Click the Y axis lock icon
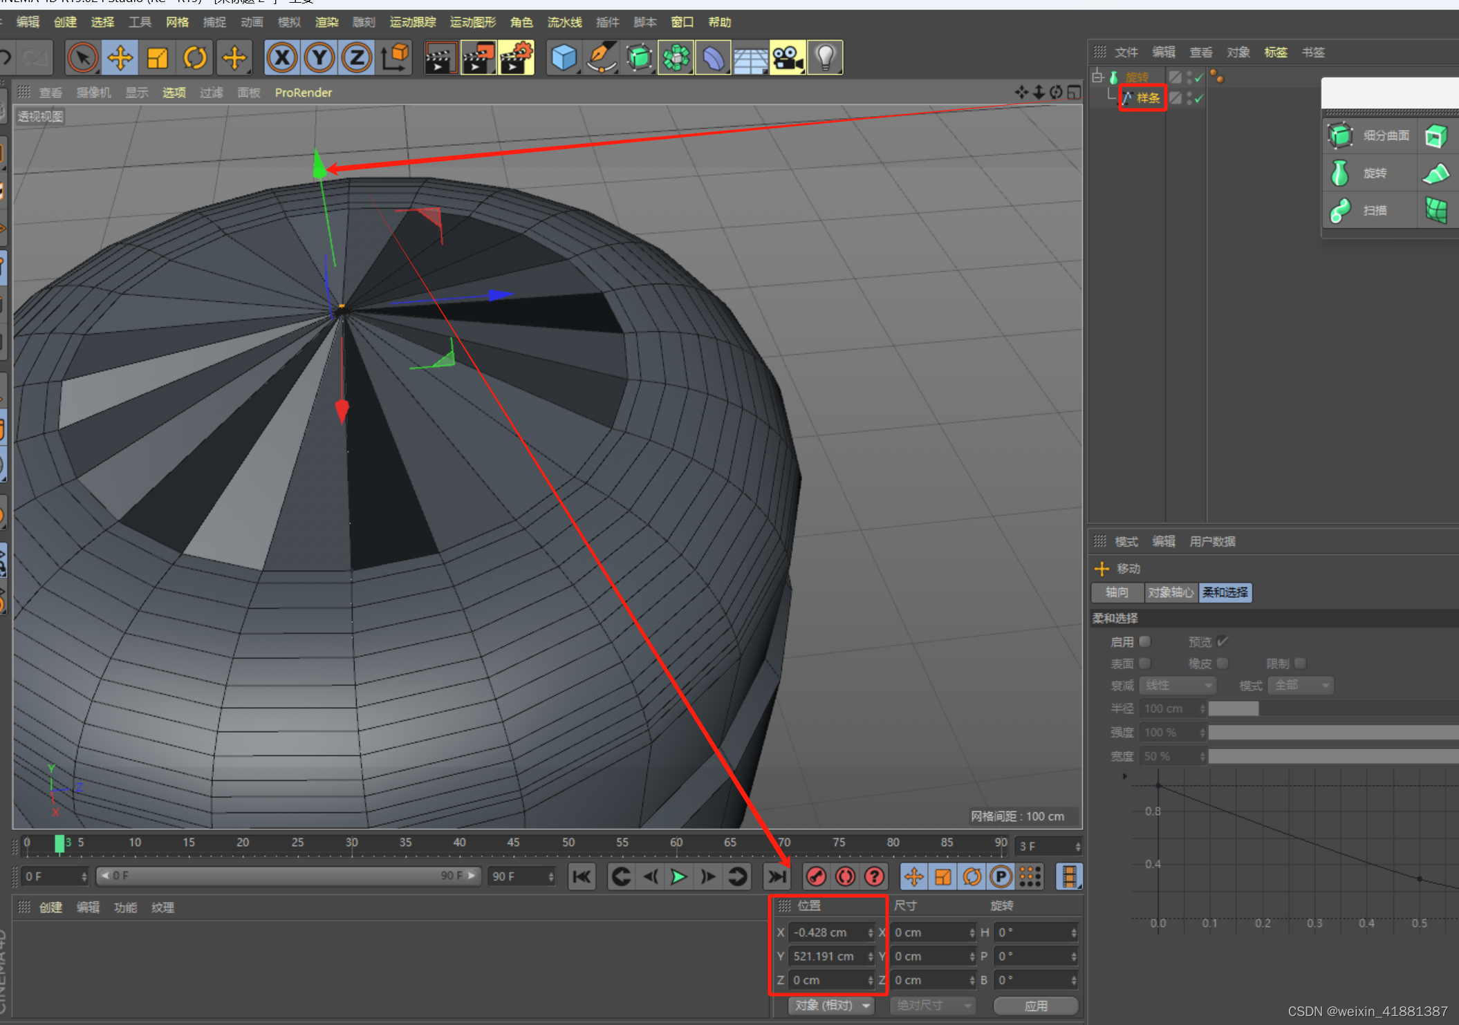 319,57
